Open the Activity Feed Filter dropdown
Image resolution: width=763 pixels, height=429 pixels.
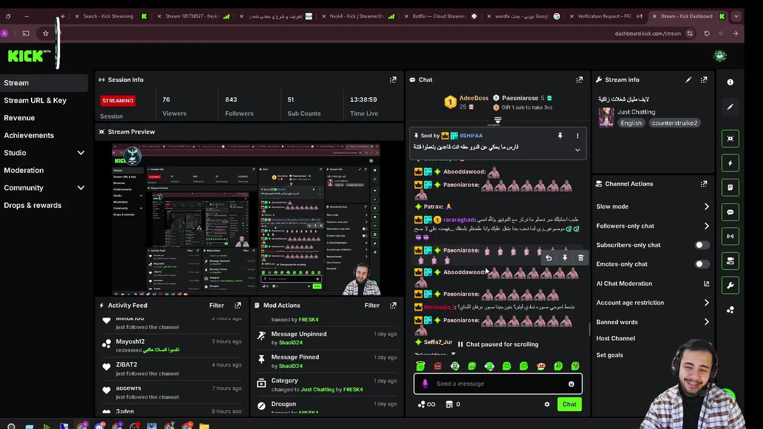click(216, 306)
